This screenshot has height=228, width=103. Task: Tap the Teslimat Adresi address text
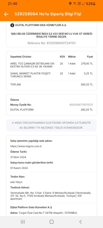click(51, 196)
